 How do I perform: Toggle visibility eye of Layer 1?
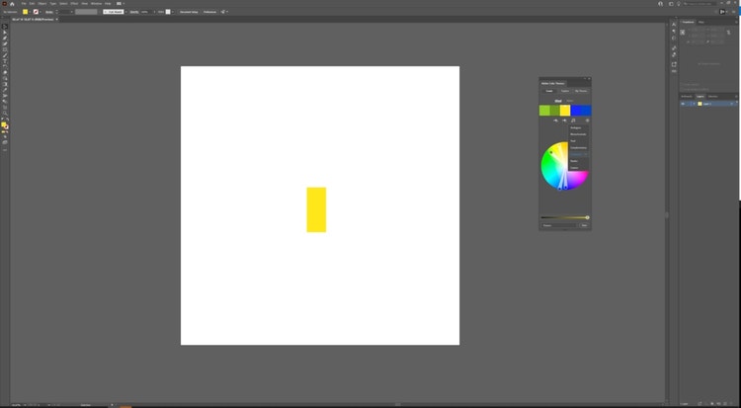683,104
